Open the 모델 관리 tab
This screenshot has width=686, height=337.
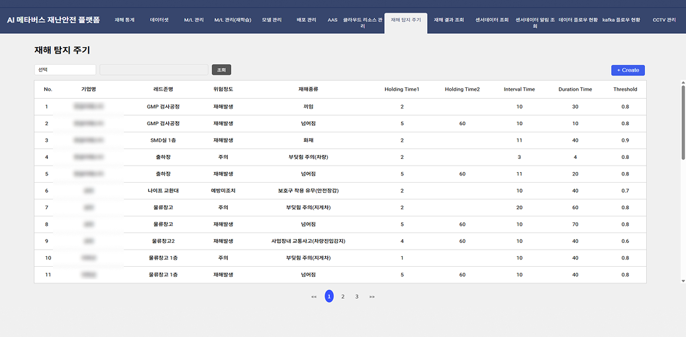tap(271, 20)
